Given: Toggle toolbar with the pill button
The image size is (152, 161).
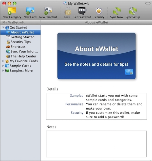Looking at the screenshot, I should (x=148, y=4).
